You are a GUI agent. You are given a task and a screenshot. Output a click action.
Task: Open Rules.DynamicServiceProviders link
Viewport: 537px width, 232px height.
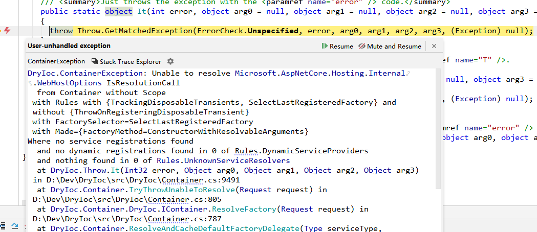pos(302,151)
